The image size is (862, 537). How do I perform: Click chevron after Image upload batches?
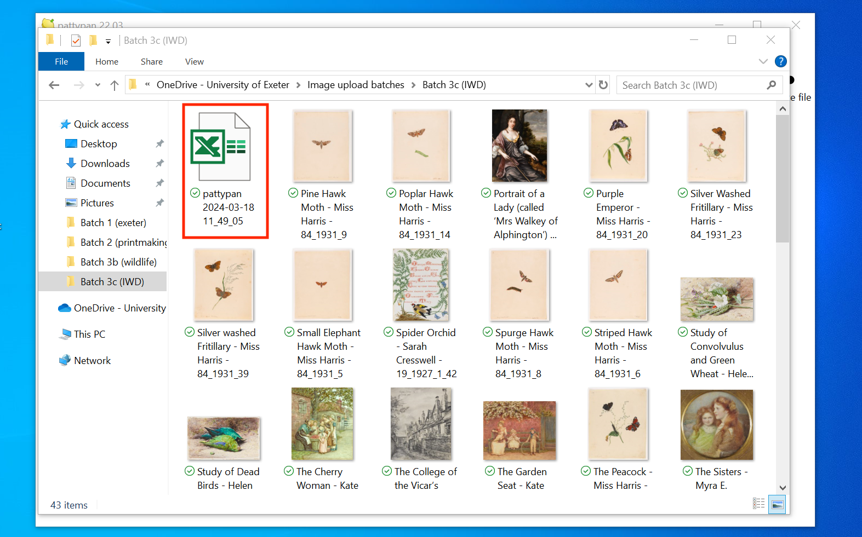pyautogui.click(x=413, y=85)
